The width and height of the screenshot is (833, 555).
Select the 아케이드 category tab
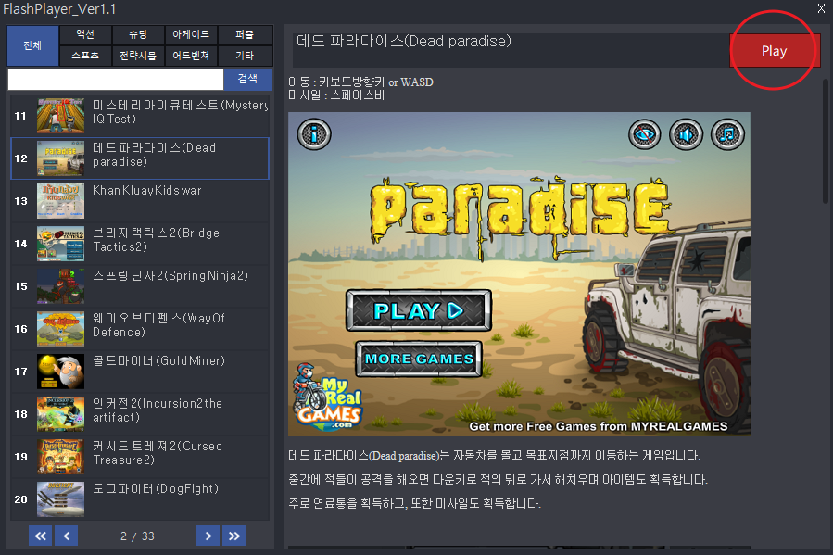[x=191, y=34]
